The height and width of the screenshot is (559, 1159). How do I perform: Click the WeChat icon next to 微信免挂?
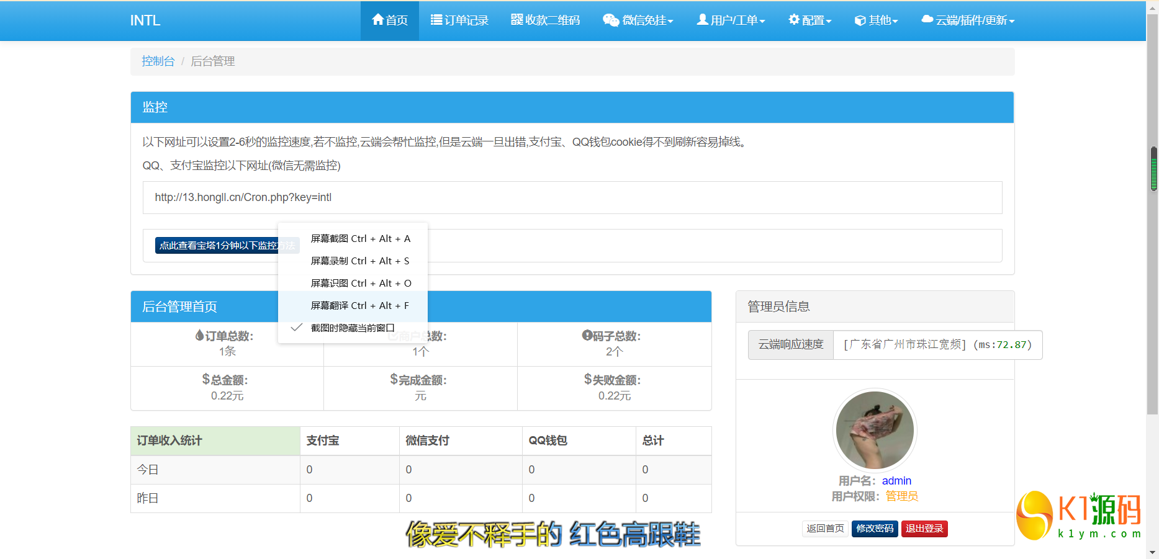[x=611, y=19]
